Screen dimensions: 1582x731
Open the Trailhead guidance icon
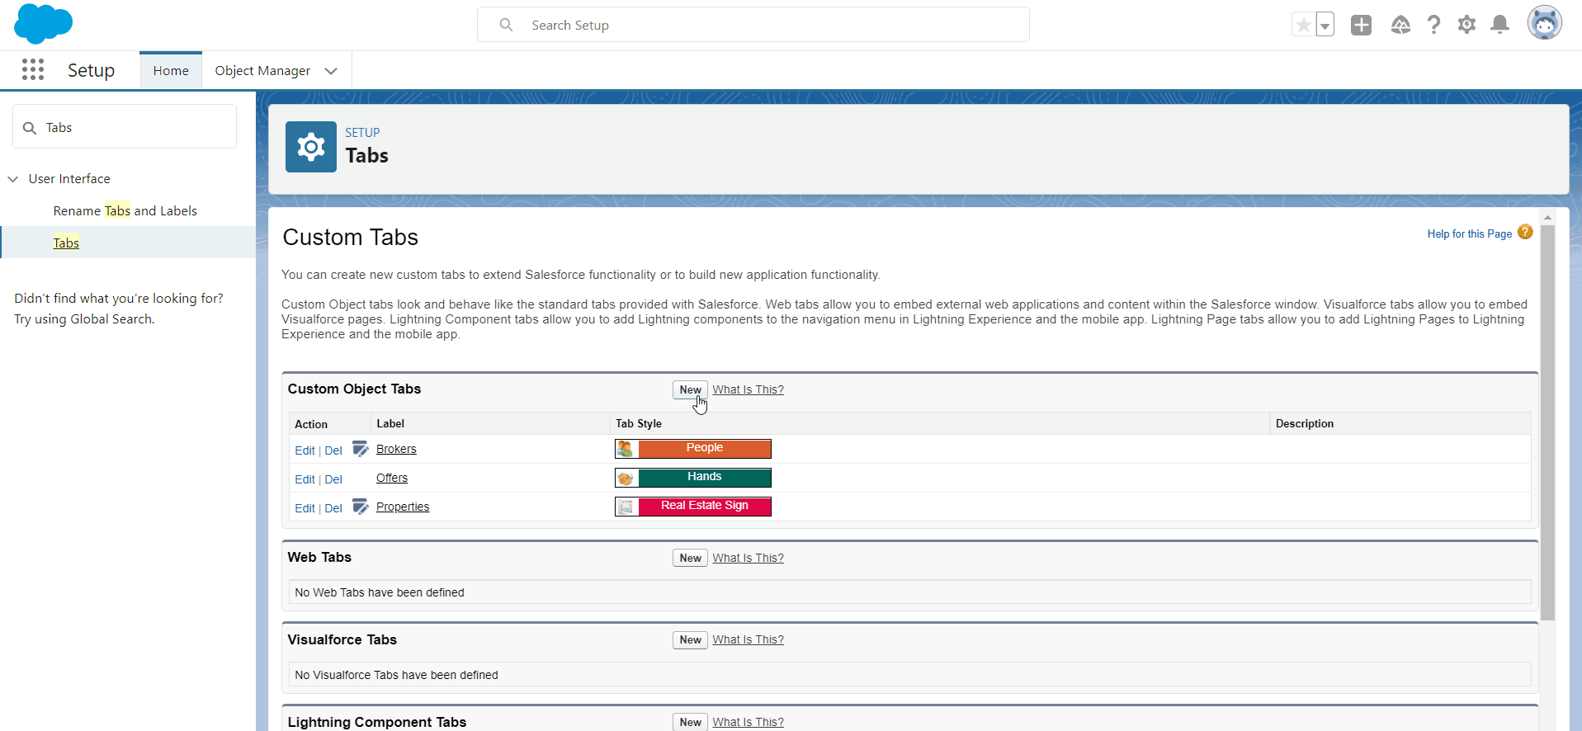1400,25
